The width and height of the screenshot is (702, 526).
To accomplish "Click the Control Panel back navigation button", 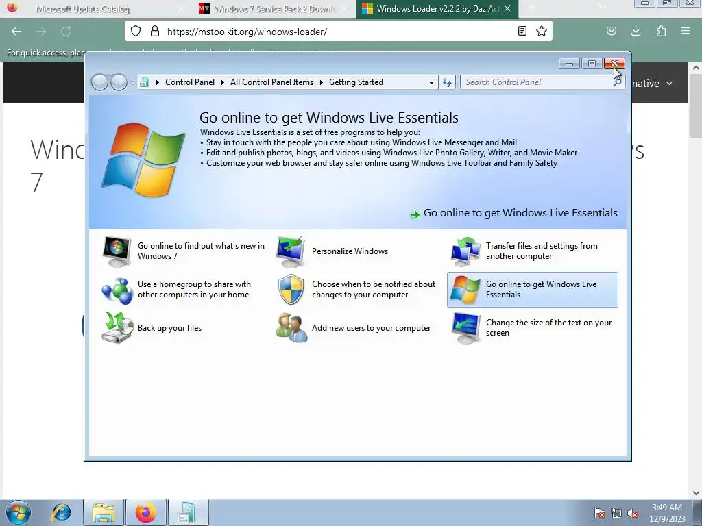I will [99, 82].
